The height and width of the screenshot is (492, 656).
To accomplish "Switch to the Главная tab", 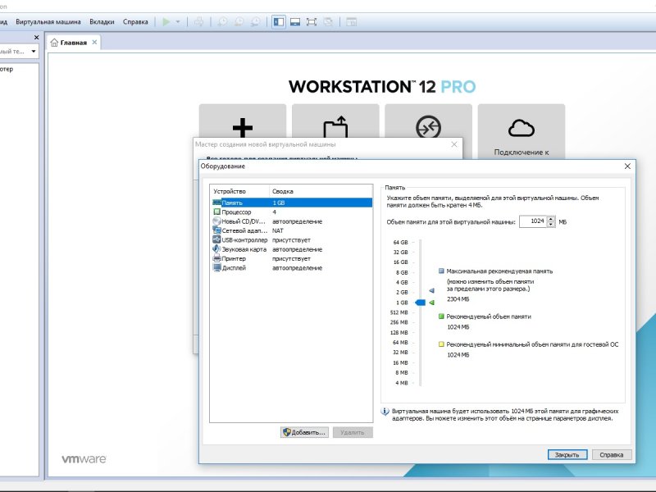I will tap(74, 43).
